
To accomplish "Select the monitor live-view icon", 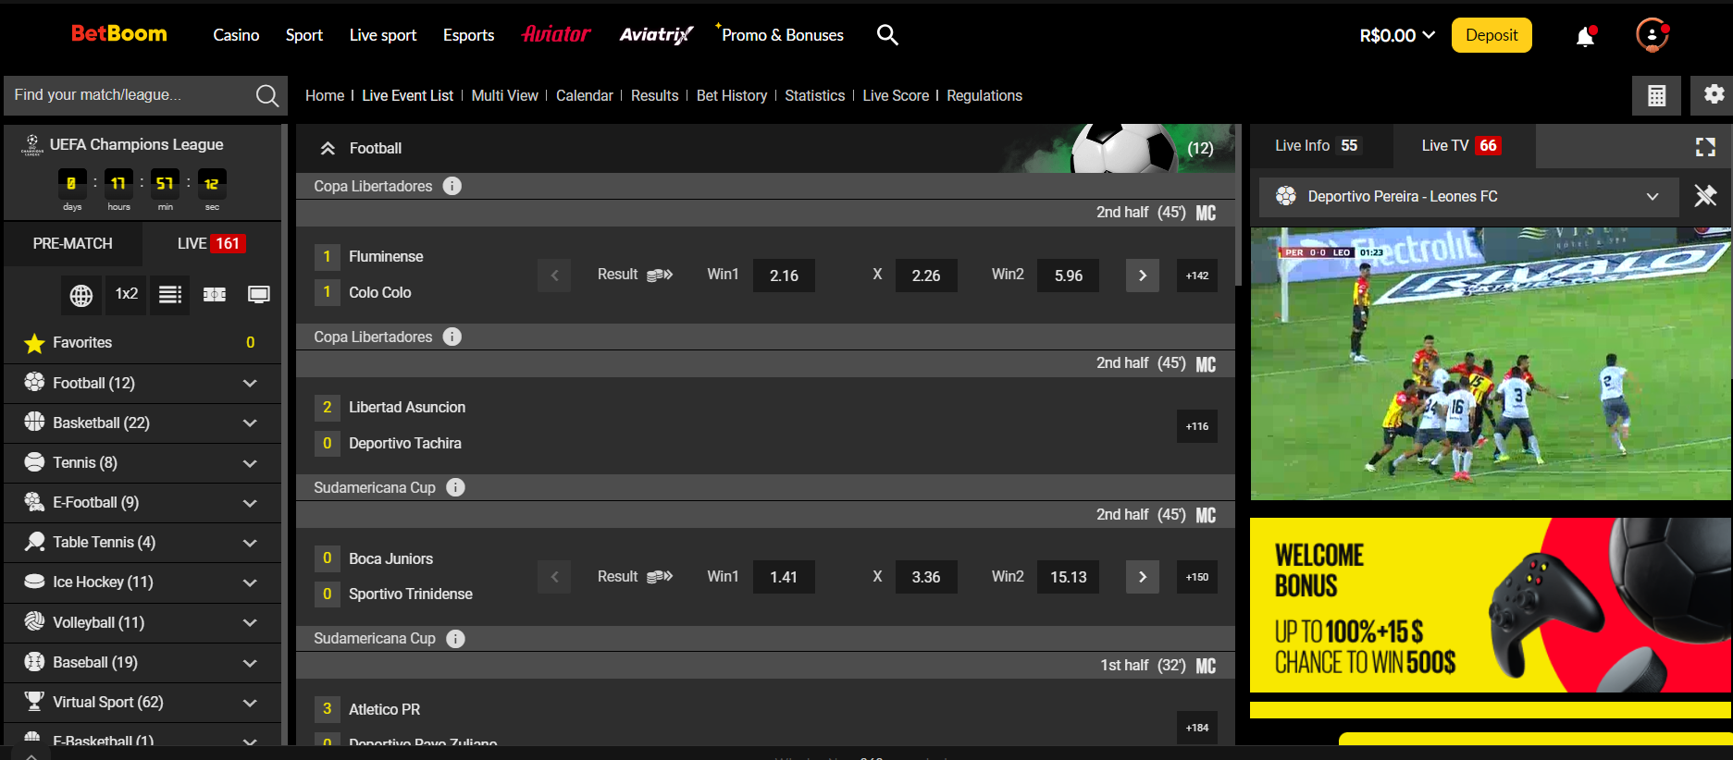I will (x=259, y=295).
